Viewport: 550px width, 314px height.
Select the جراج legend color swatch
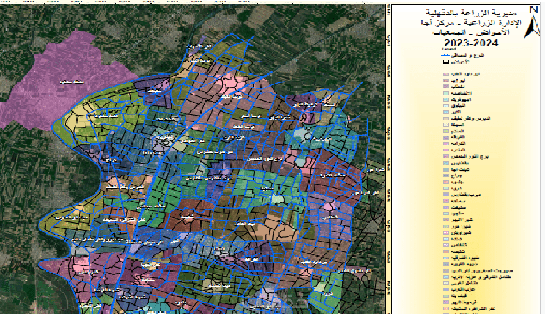[446, 176]
